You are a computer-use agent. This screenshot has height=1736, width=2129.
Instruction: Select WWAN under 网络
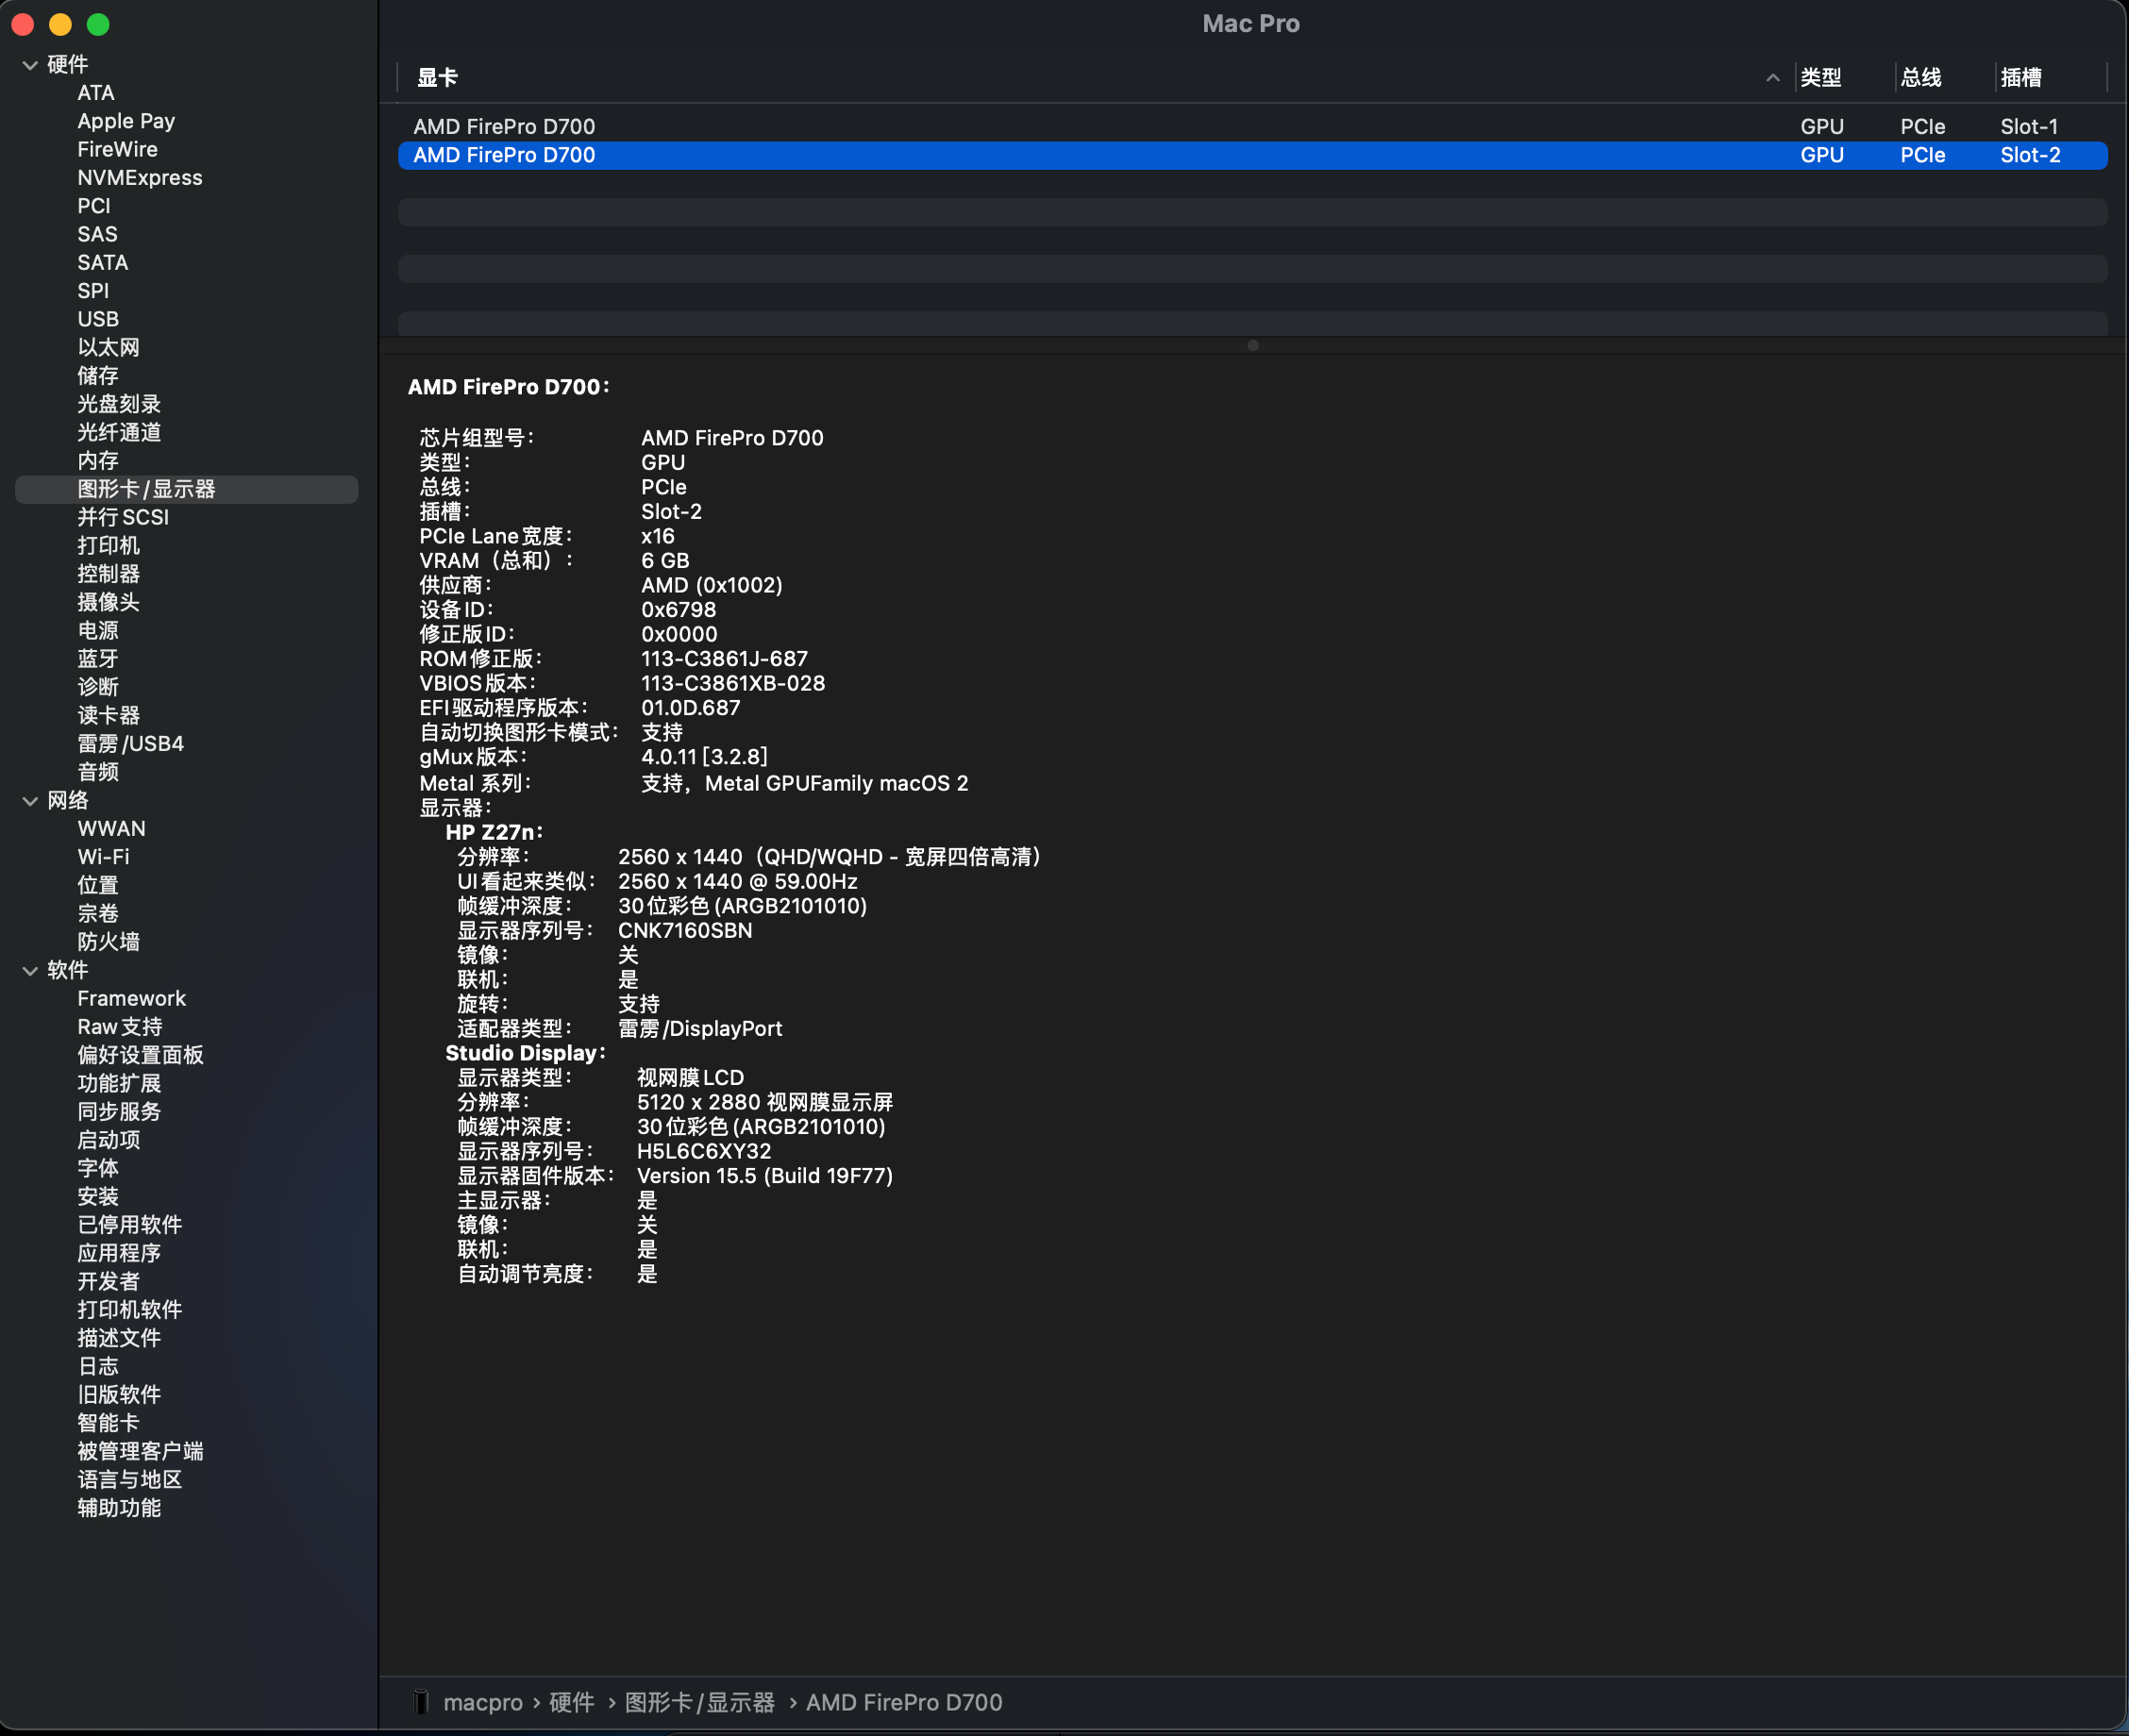[111, 829]
